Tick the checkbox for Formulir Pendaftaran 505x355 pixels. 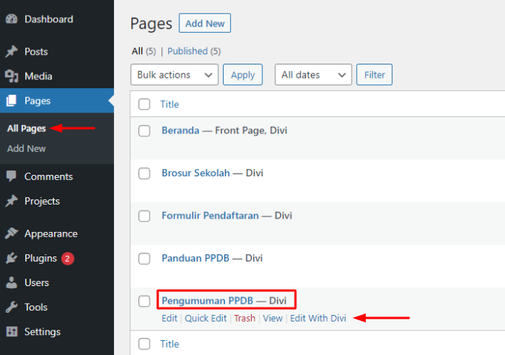click(144, 216)
